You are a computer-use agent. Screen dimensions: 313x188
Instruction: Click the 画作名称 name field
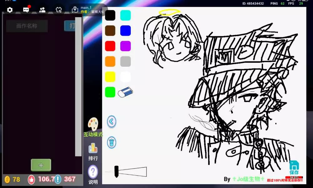coord(27,26)
